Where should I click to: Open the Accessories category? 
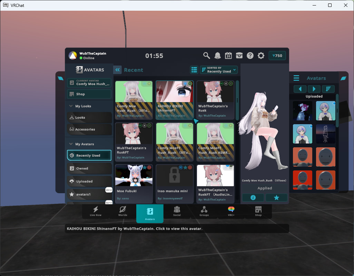click(x=89, y=129)
